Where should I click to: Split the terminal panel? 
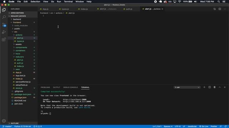click(x=209, y=87)
